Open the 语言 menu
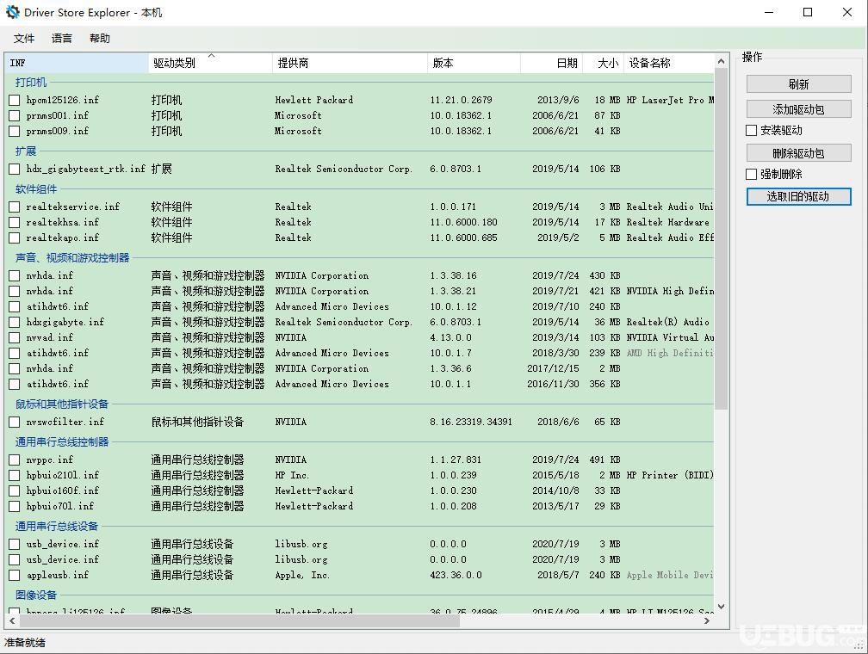This screenshot has width=868, height=654. (x=60, y=38)
